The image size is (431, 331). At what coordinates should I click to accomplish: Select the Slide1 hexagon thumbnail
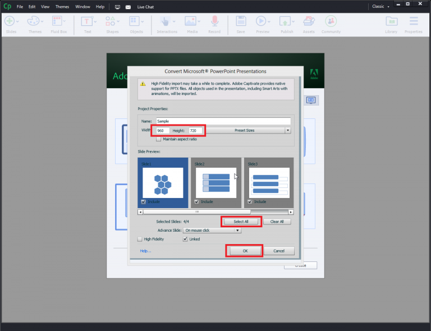tap(163, 183)
